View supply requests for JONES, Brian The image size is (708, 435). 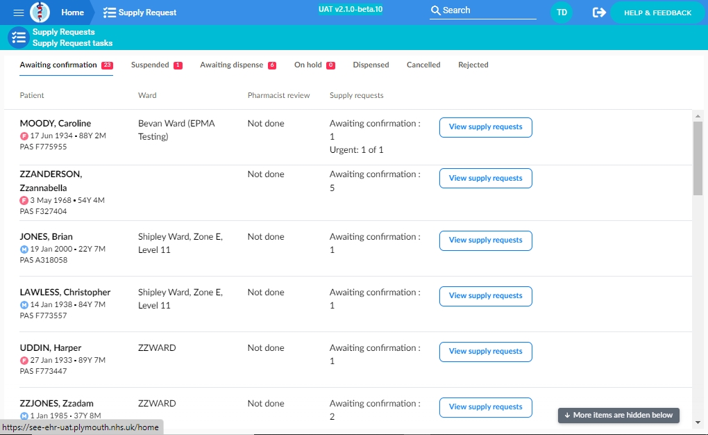coord(485,240)
